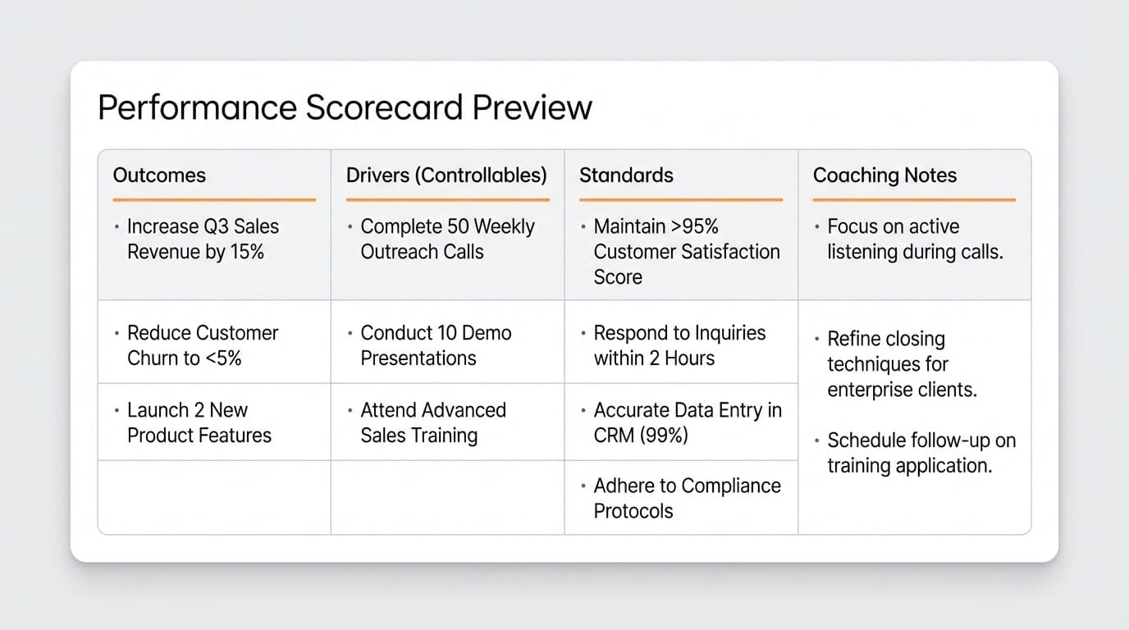Select the Launch 2 New Product Features cell

(x=199, y=422)
